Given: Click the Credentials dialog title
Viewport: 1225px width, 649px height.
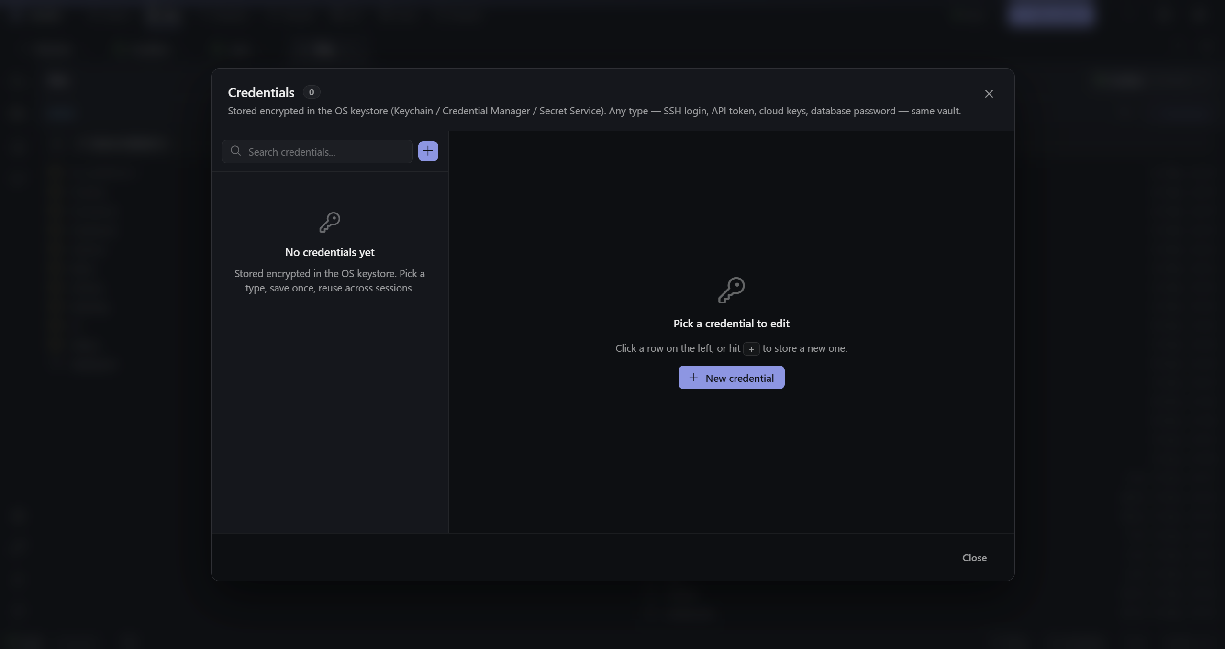Looking at the screenshot, I should click(x=261, y=92).
